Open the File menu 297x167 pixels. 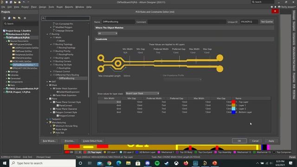(x=3, y=7)
